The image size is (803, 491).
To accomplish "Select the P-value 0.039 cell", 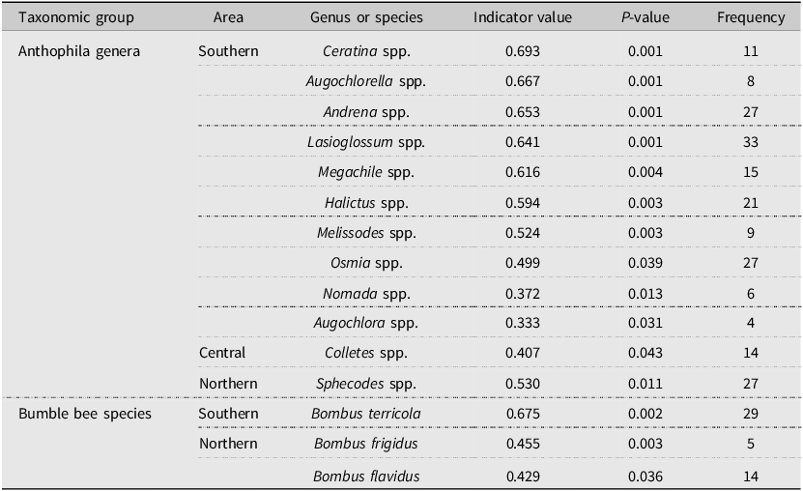I will [x=645, y=263].
